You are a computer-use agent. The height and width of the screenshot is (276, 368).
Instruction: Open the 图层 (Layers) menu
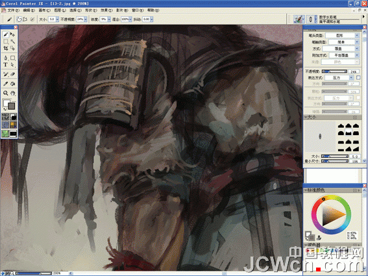[60, 10]
